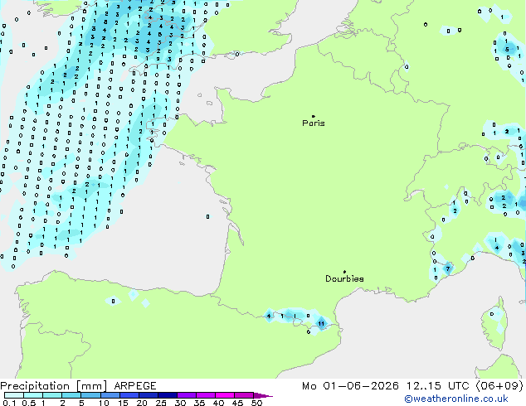
Task: Click the forecast date 'Mo 01-06-2026'
Action: point(351,386)
